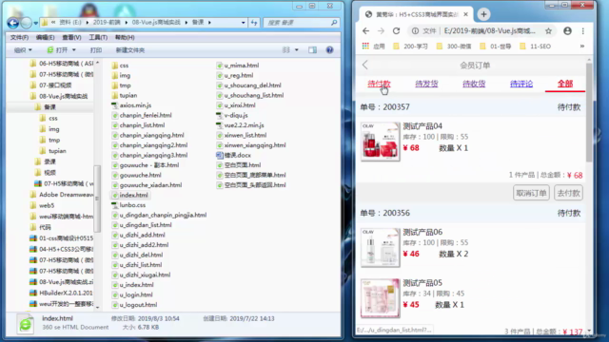This screenshot has height=342, width=609.
Task: Open Explorer help icon
Action: (329, 50)
